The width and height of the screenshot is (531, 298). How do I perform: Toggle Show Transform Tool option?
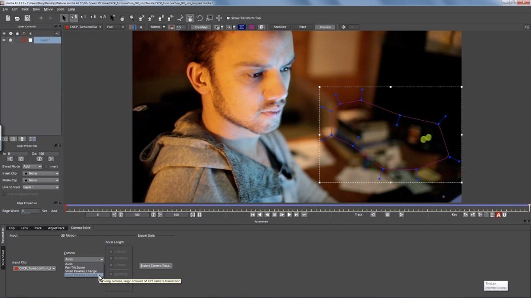click(x=228, y=18)
